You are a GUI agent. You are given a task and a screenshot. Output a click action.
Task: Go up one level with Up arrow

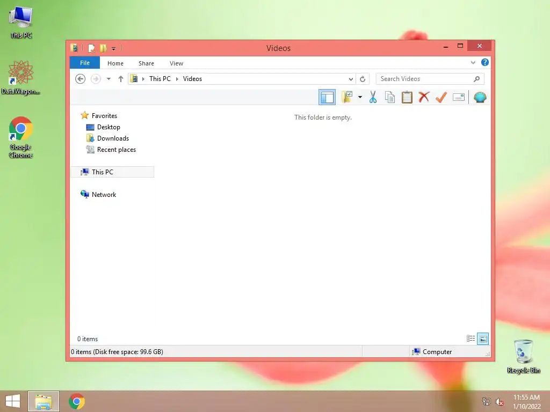(x=121, y=79)
